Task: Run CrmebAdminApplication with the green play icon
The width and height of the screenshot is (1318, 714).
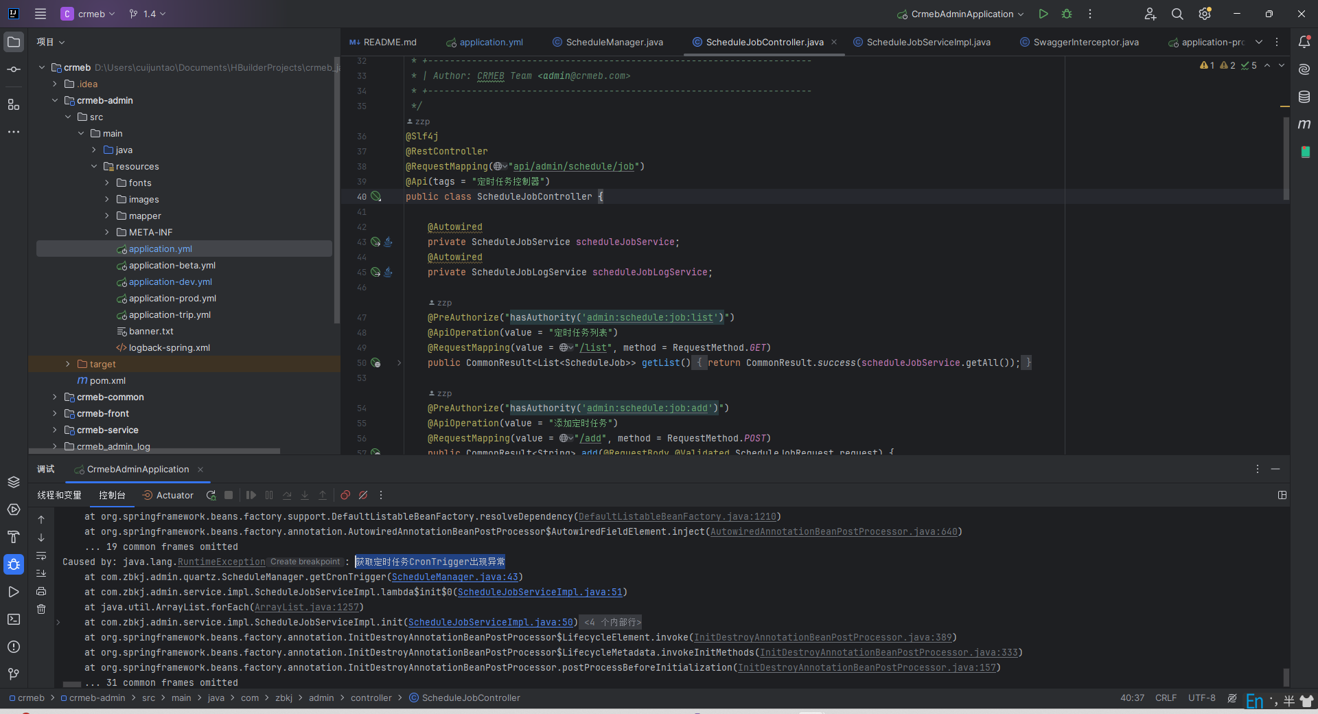Action: (1043, 14)
